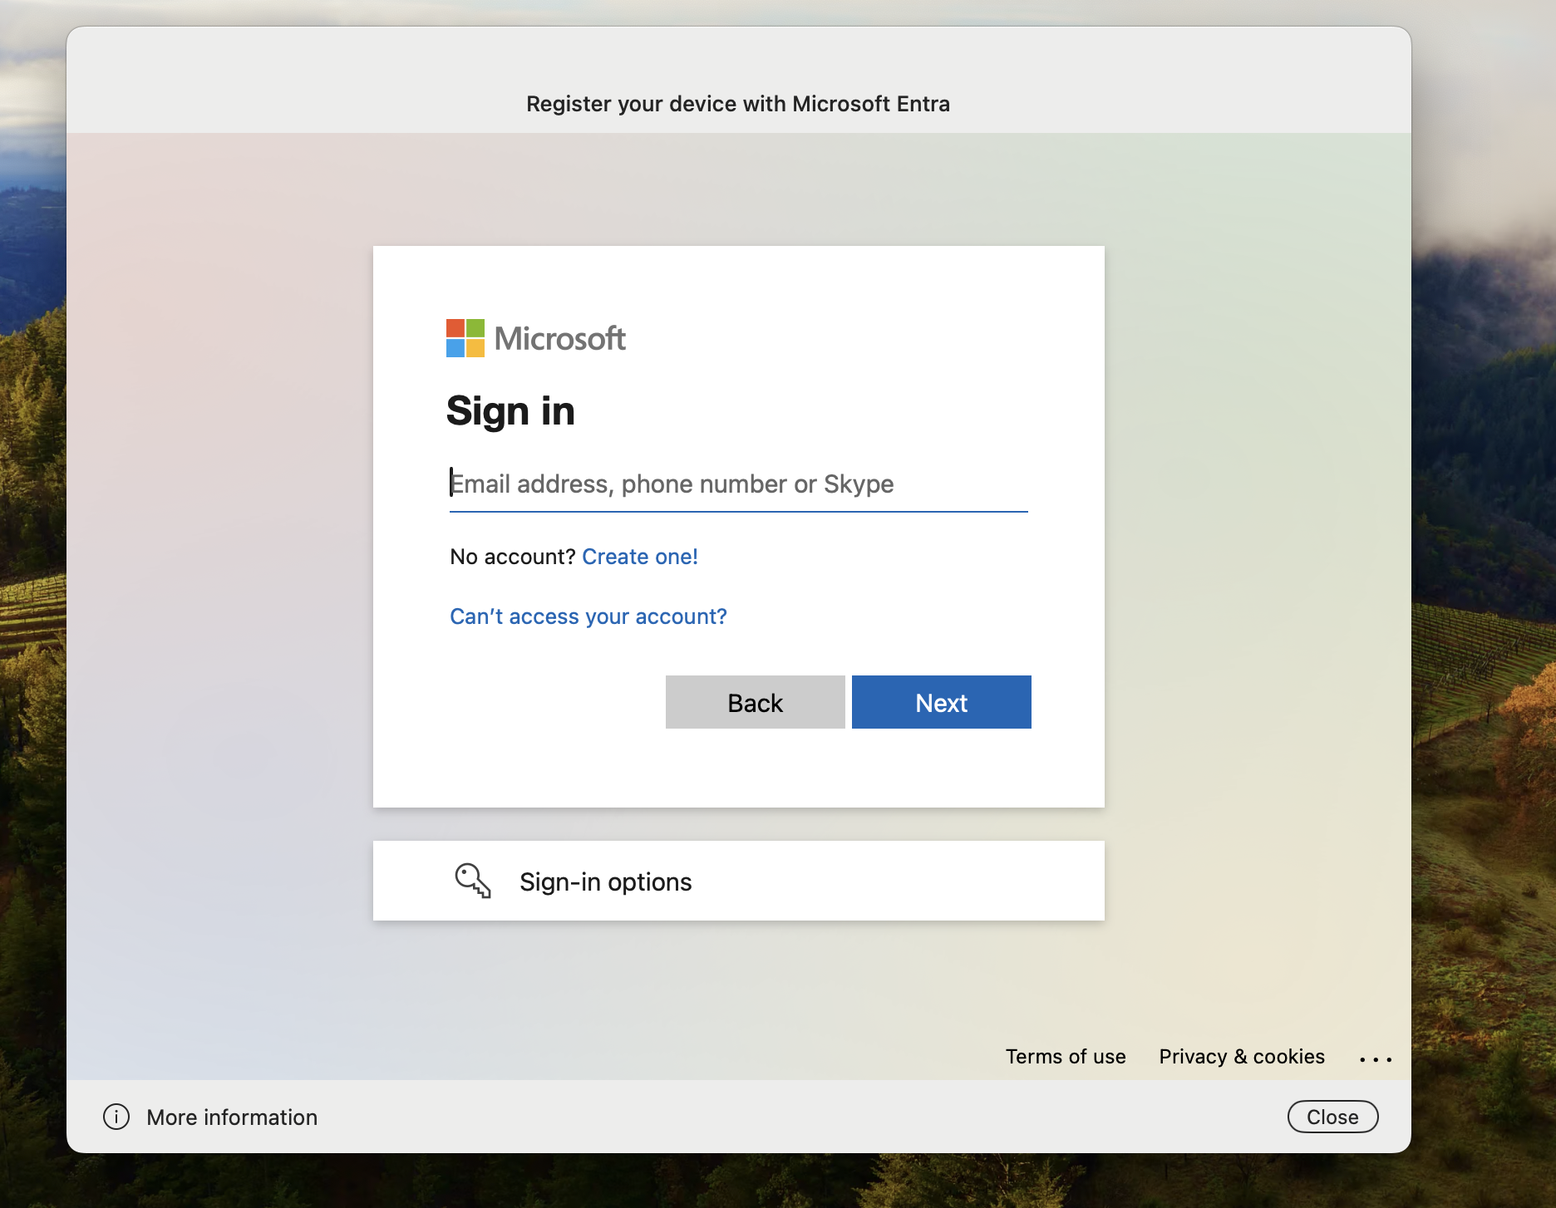This screenshot has width=1556, height=1208.
Task: Click the Close button in bottom bar
Action: pyautogui.click(x=1333, y=1117)
